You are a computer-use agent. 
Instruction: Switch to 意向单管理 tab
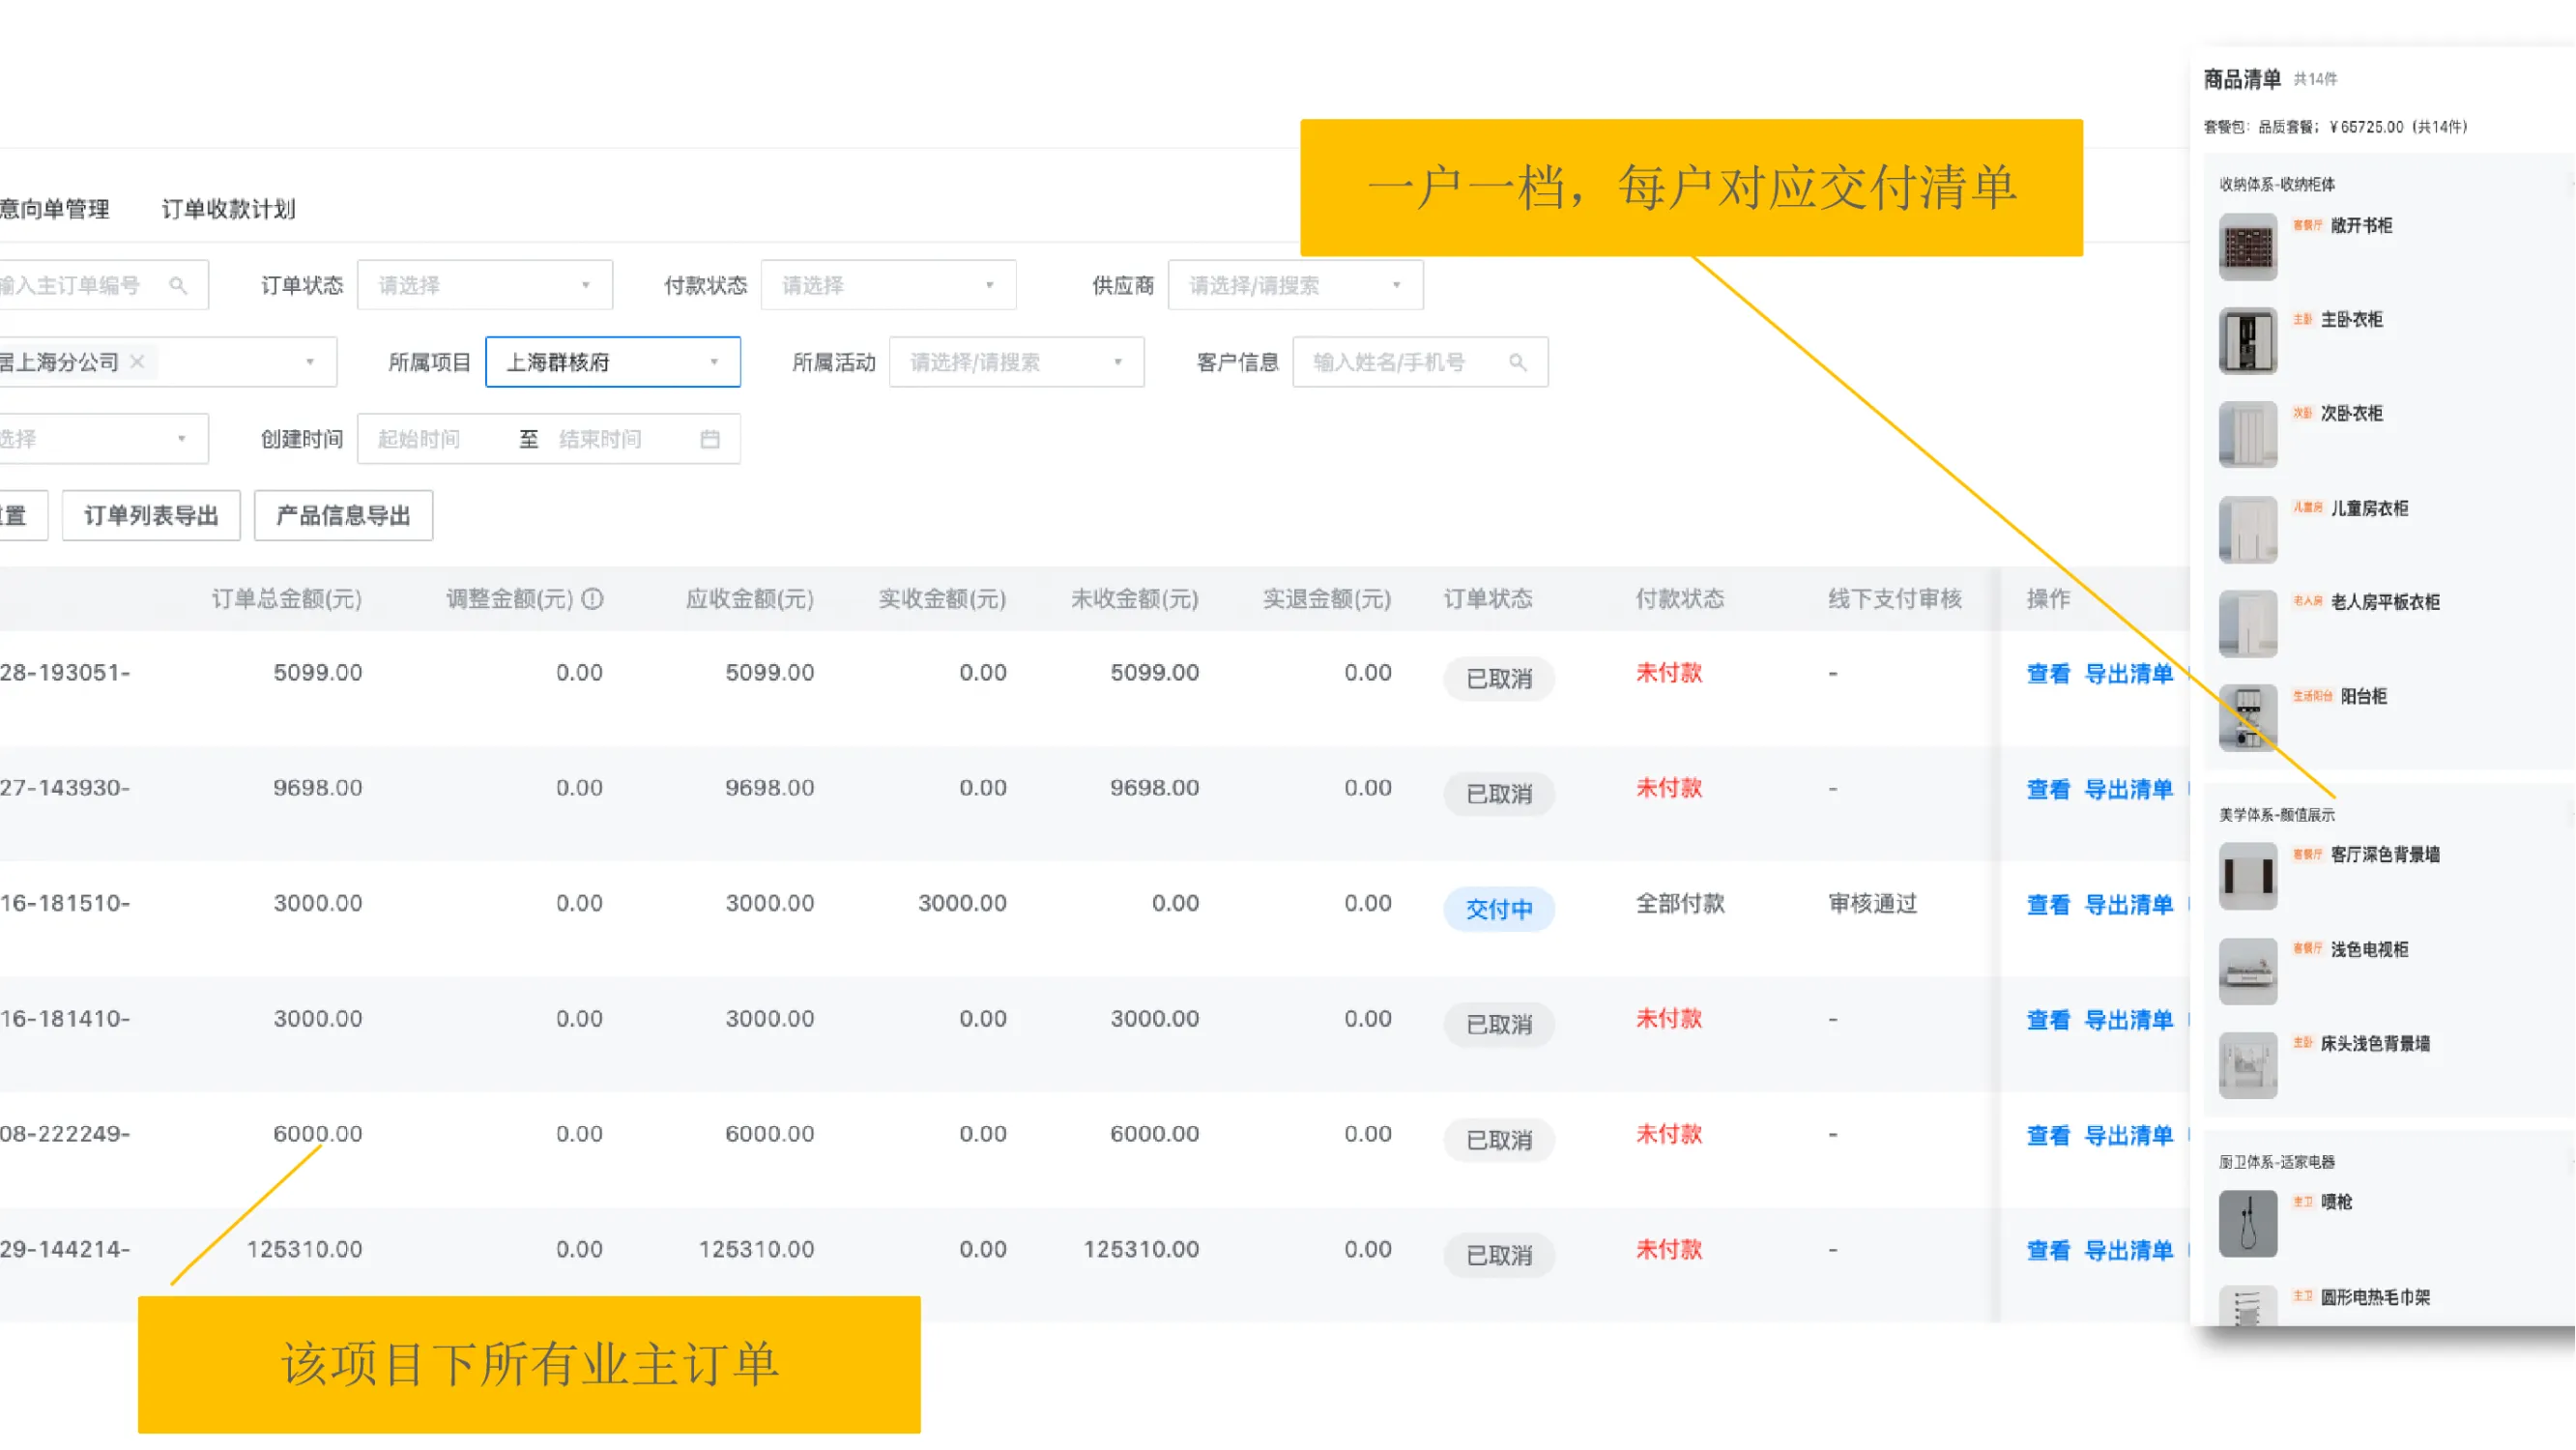[x=55, y=209]
